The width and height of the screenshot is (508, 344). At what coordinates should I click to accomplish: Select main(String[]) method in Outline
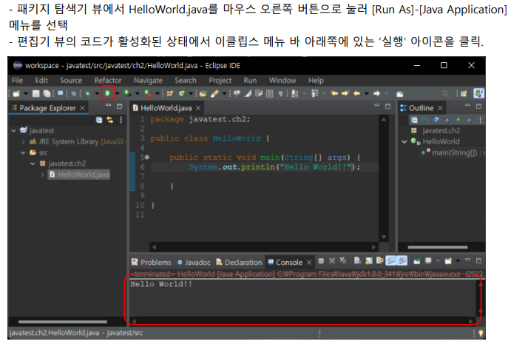[x=453, y=152]
